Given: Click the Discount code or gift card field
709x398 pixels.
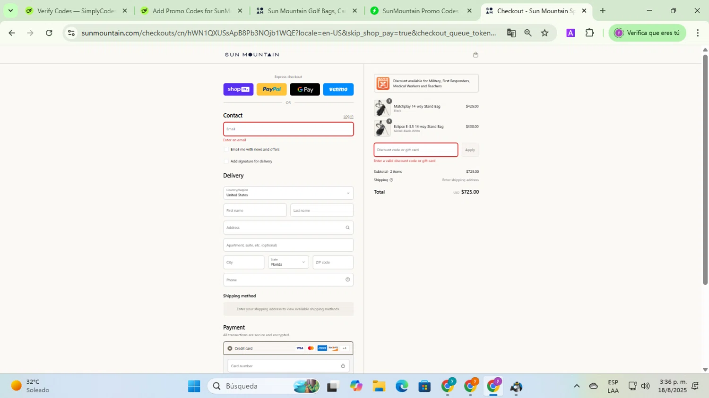Looking at the screenshot, I should pyautogui.click(x=416, y=150).
